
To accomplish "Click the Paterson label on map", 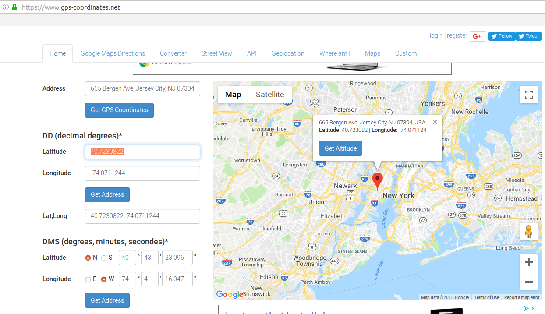I will pos(346,109).
